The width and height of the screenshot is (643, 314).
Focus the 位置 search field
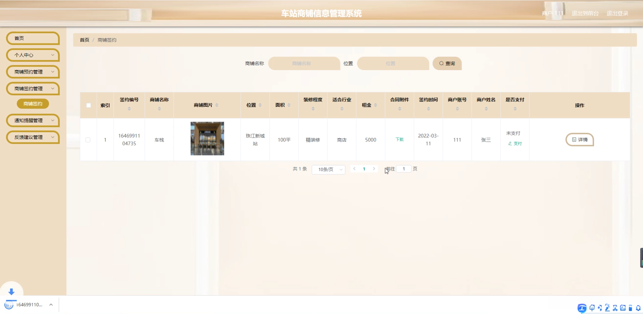393,63
